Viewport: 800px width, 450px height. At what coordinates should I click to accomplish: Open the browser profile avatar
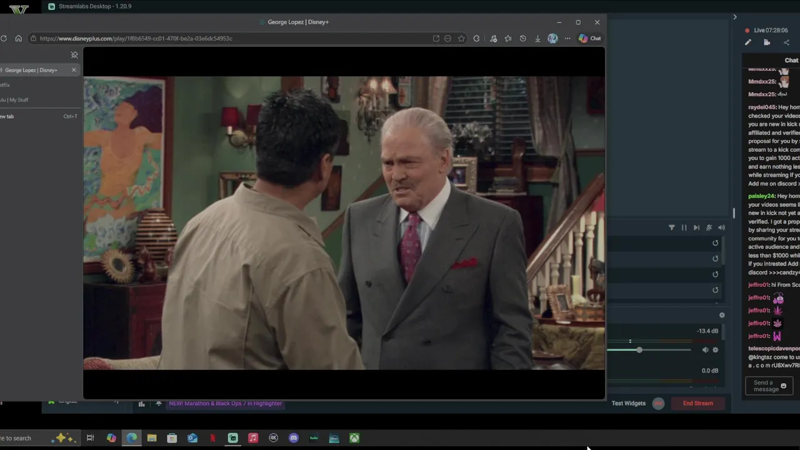click(x=552, y=38)
